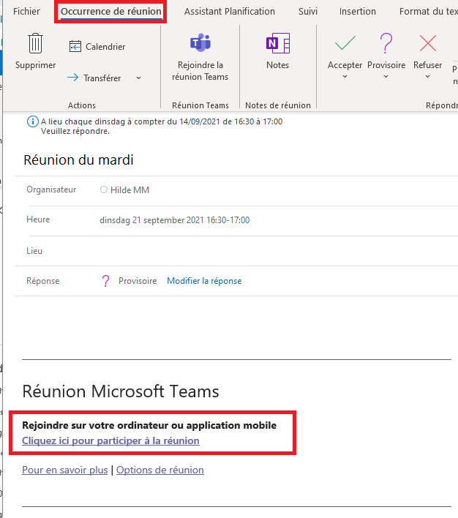Open the Insertion ribbon tab
The image size is (458, 518).
[x=358, y=12]
